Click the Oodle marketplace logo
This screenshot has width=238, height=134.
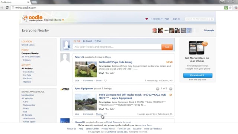32,18
